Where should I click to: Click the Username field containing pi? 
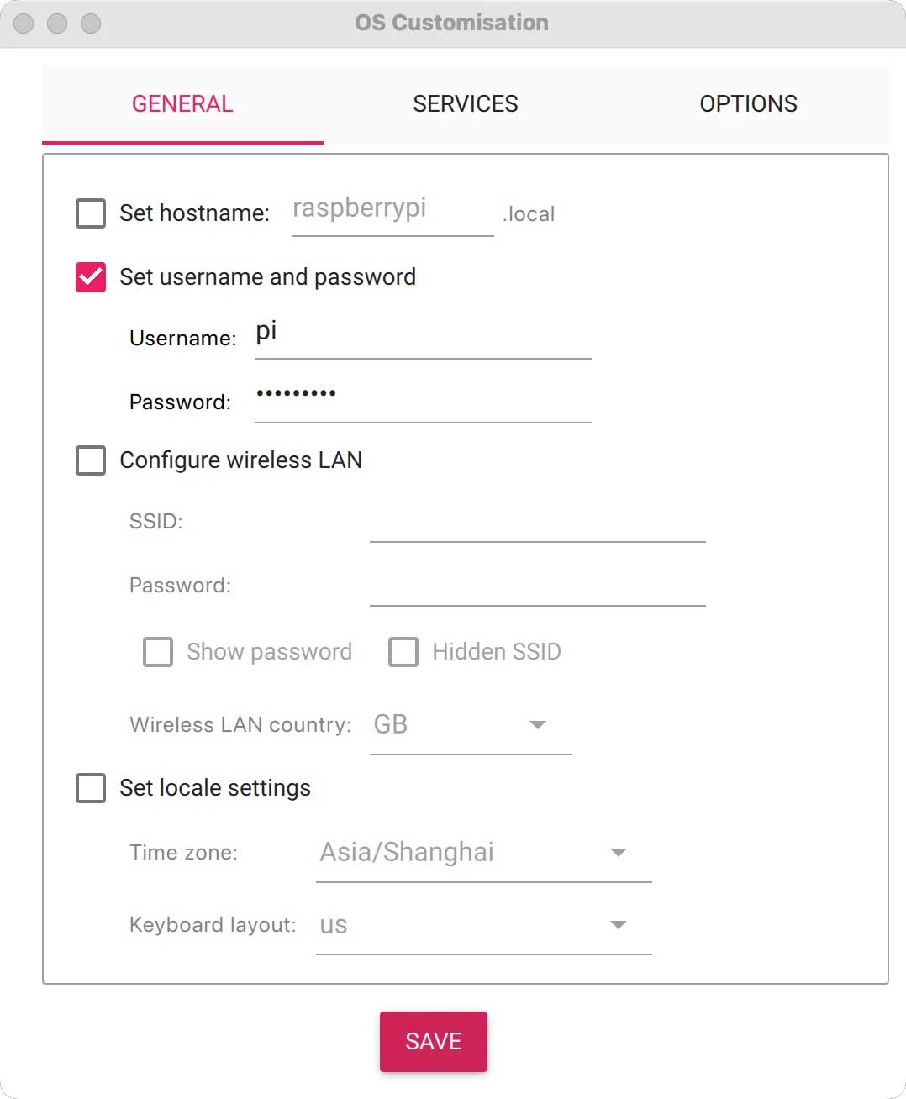(x=424, y=334)
